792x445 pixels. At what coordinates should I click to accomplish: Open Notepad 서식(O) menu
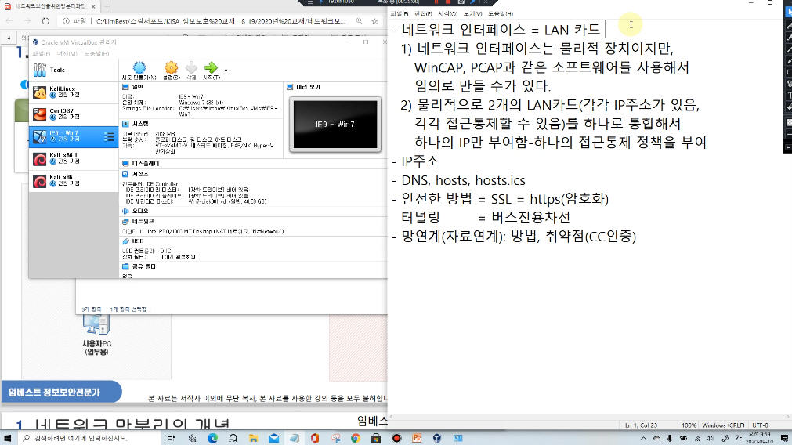pos(447,14)
